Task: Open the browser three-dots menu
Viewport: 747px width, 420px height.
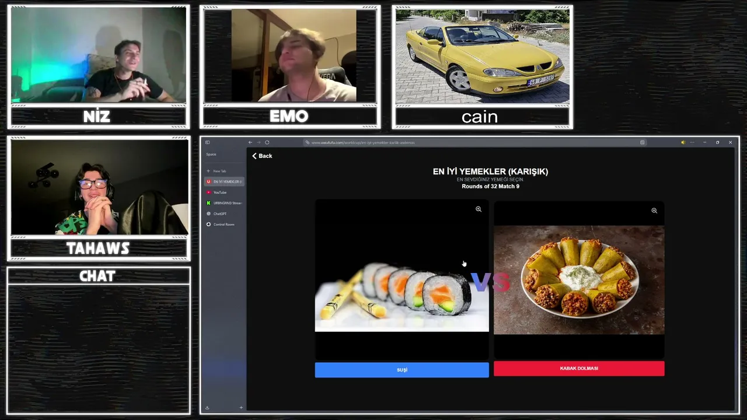Action: [x=692, y=142]
